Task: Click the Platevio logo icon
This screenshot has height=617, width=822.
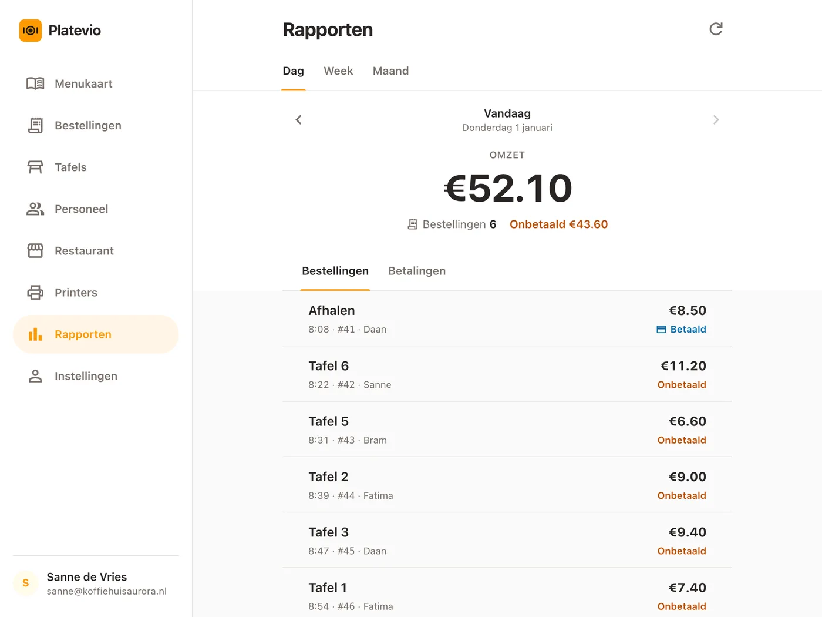Action: click(31, 31)
